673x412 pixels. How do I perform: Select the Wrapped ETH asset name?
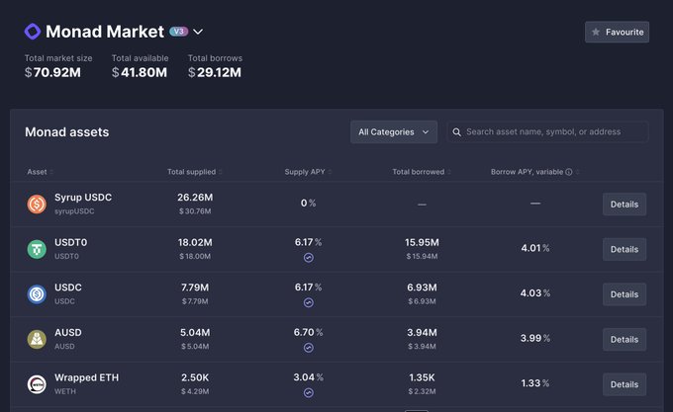click(x=87, y=377)
